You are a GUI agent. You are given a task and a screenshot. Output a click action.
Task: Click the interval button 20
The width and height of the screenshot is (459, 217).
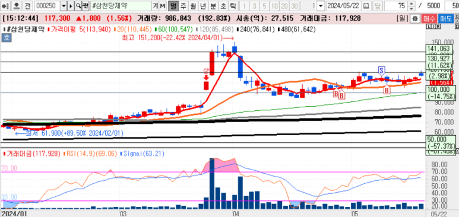(284, 5)
